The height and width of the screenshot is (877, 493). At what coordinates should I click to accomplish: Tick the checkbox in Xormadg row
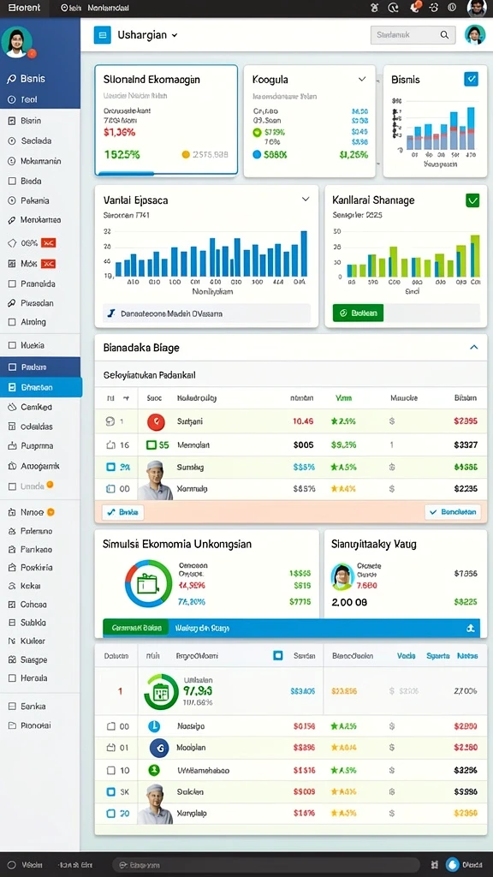pos(110,488)
